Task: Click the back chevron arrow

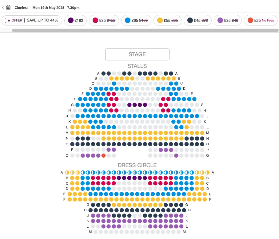Action: pos(3,7)
